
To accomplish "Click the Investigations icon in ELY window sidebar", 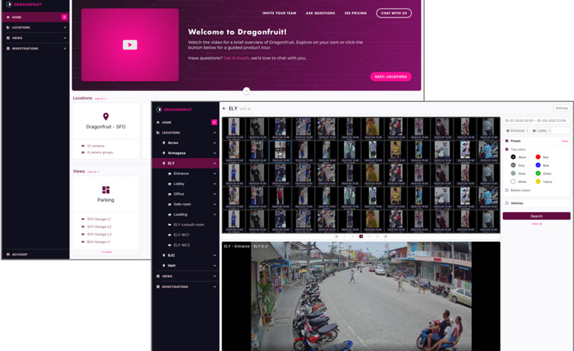I will [158, 287].
